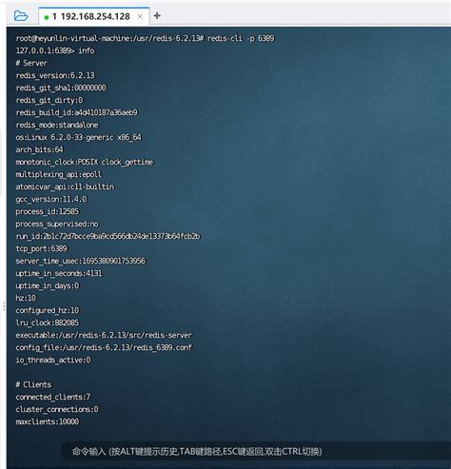Click the redis-cli -p 6389 command line
The image size is (451, 469).
click(x=146, y=38)
